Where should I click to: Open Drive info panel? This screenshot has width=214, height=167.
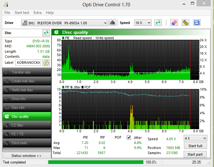point(27,99)
